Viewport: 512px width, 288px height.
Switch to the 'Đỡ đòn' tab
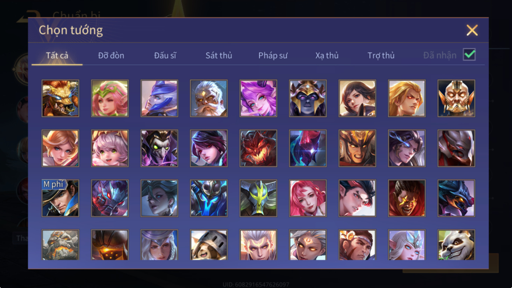coord(111,55)
